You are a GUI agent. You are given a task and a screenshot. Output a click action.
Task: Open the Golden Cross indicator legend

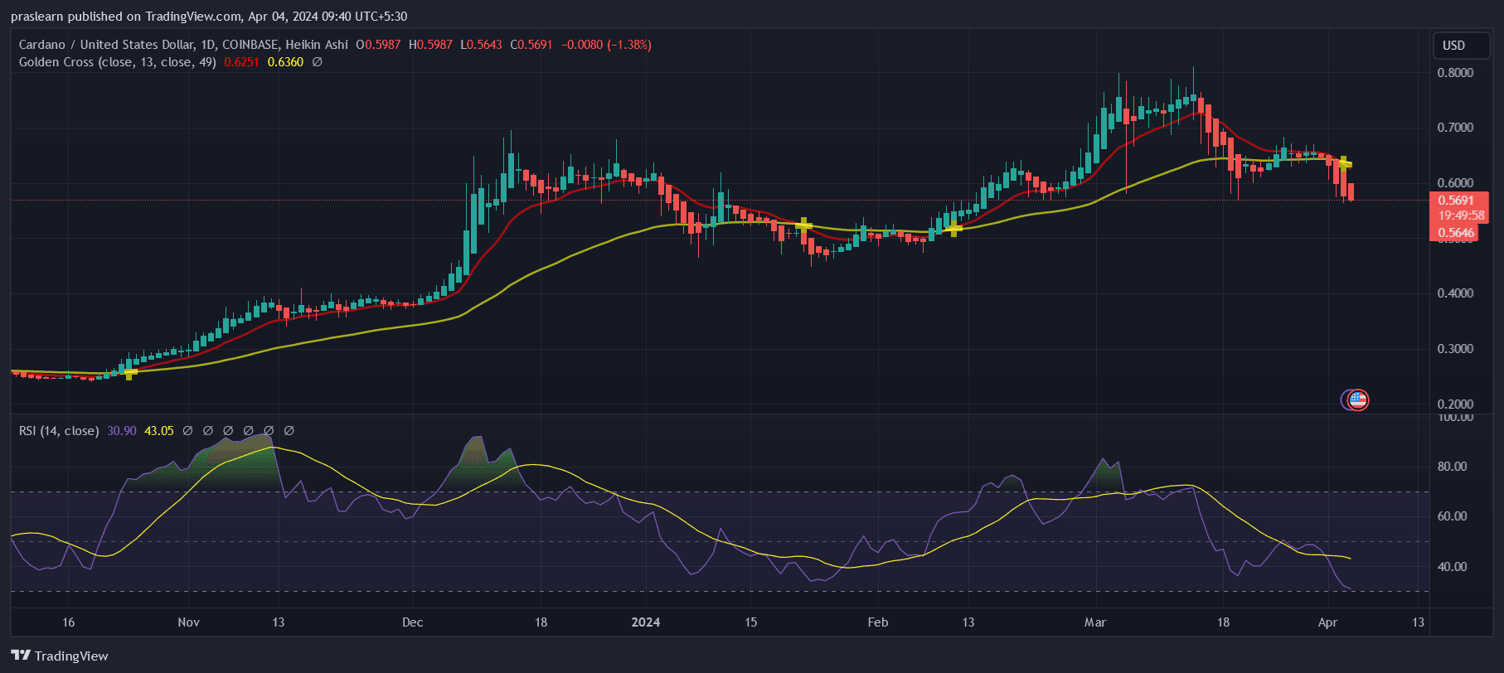pyautogui.click(x=117, y=62)
